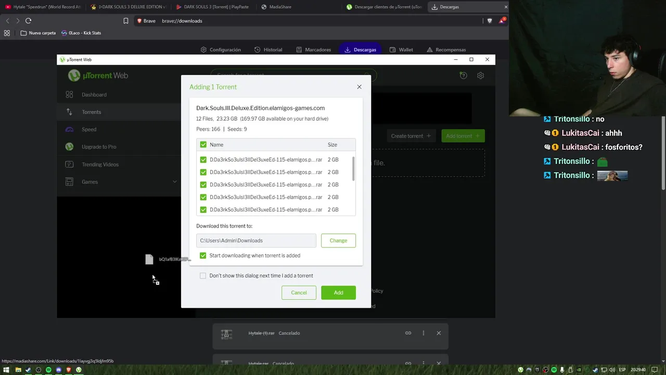Click the Games icon in the sidebar
666x375 pixels.
(x=69, y=182)
